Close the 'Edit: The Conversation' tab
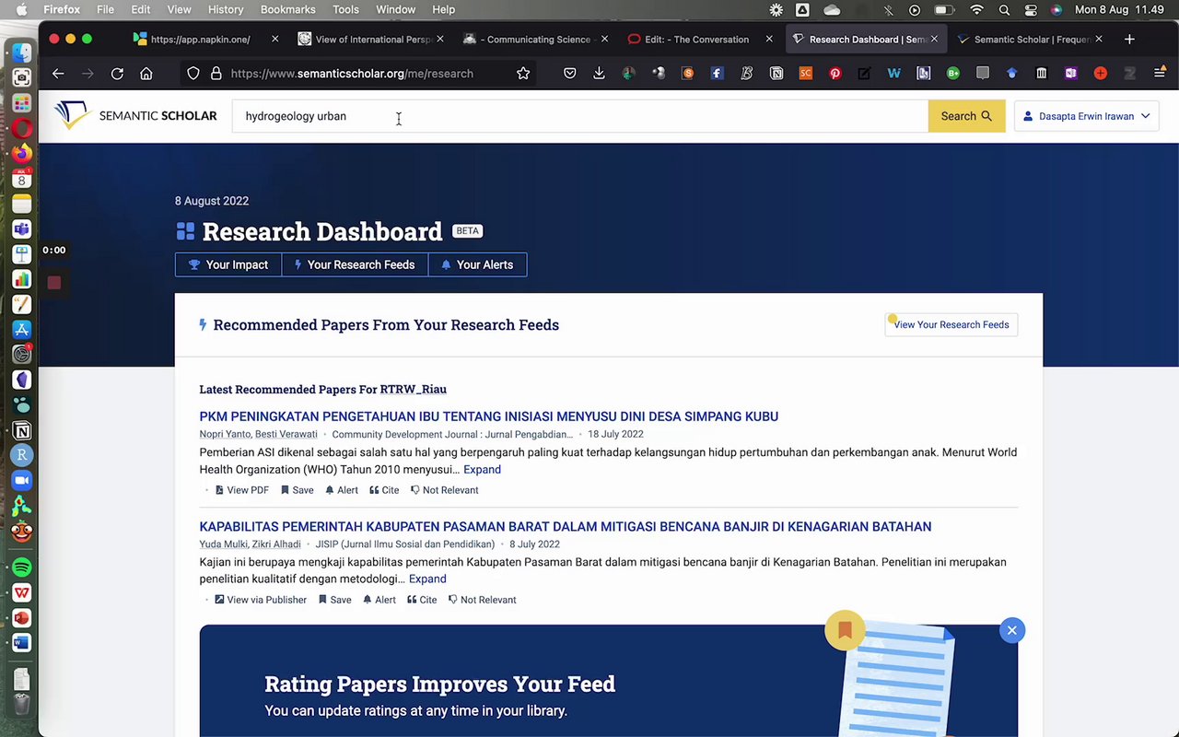This screenshot has height=737, width=1179. 769,40
